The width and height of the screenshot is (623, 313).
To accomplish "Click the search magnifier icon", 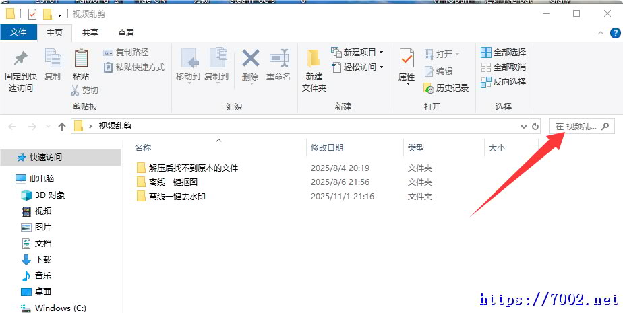I will click(x=605, y=127).
